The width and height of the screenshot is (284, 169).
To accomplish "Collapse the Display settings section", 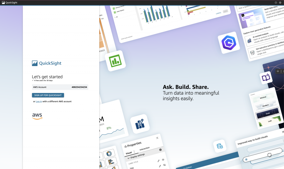I will point(129,158).
